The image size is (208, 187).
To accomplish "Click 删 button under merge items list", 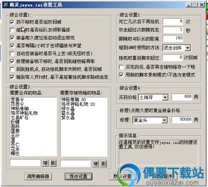I will pos(53,163).
